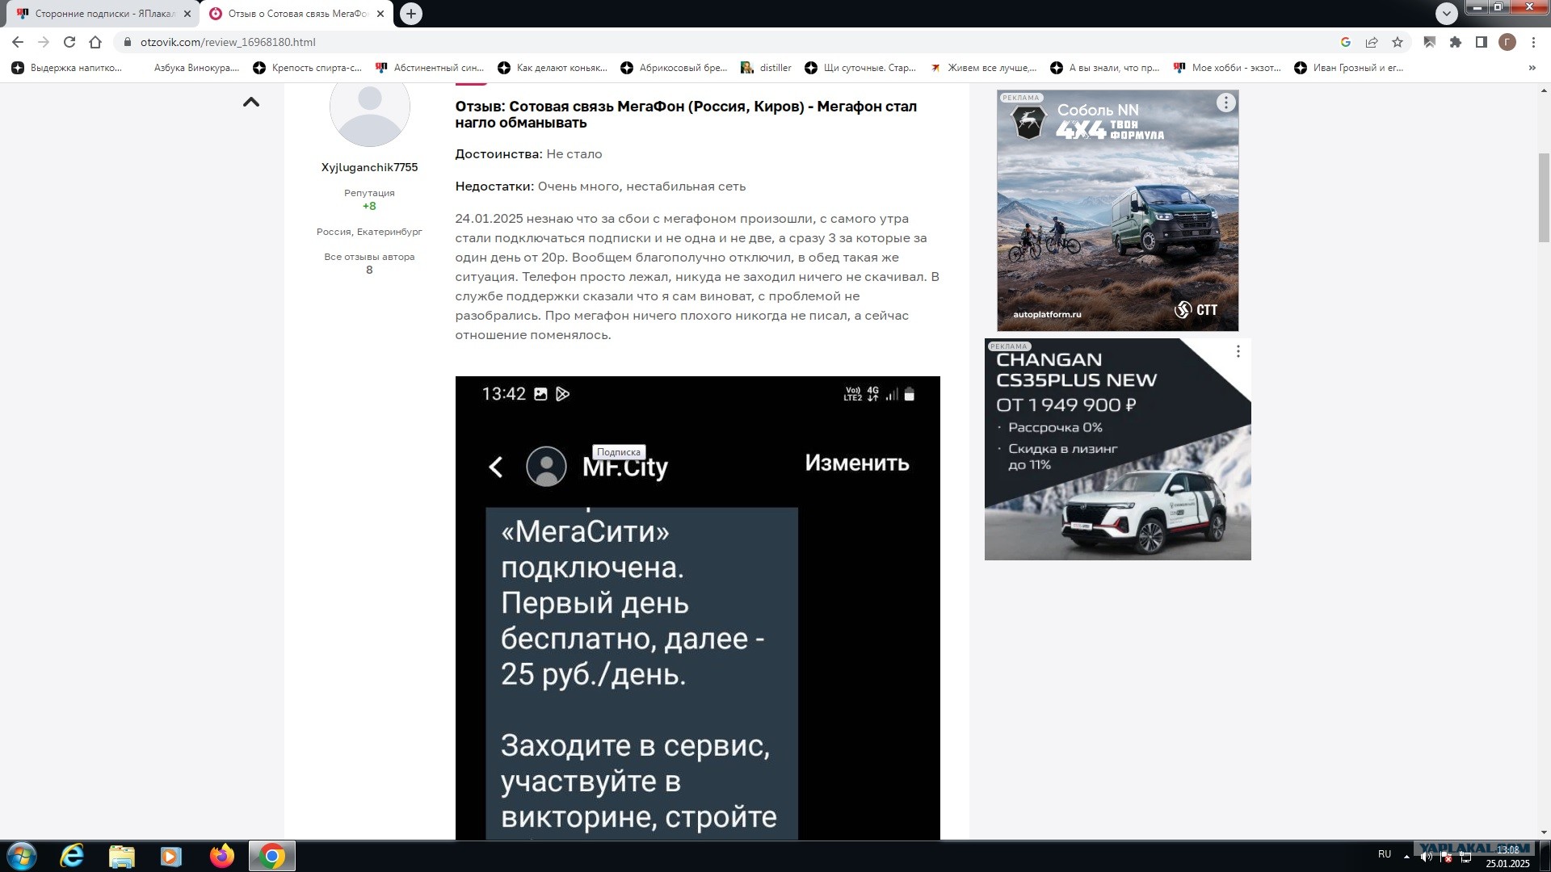Open a new browser tab
Viewport: 1551px width, 872px height.
[x=411, y=14]
